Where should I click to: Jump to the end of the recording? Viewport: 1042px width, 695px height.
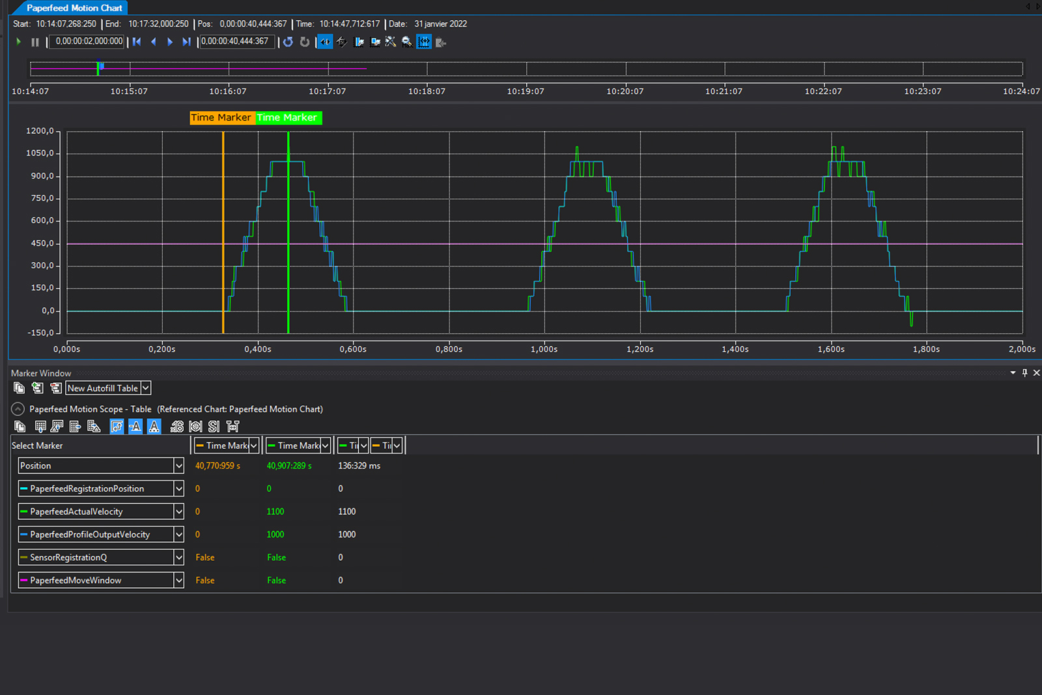pyautogui.click(x=186, y=42)
